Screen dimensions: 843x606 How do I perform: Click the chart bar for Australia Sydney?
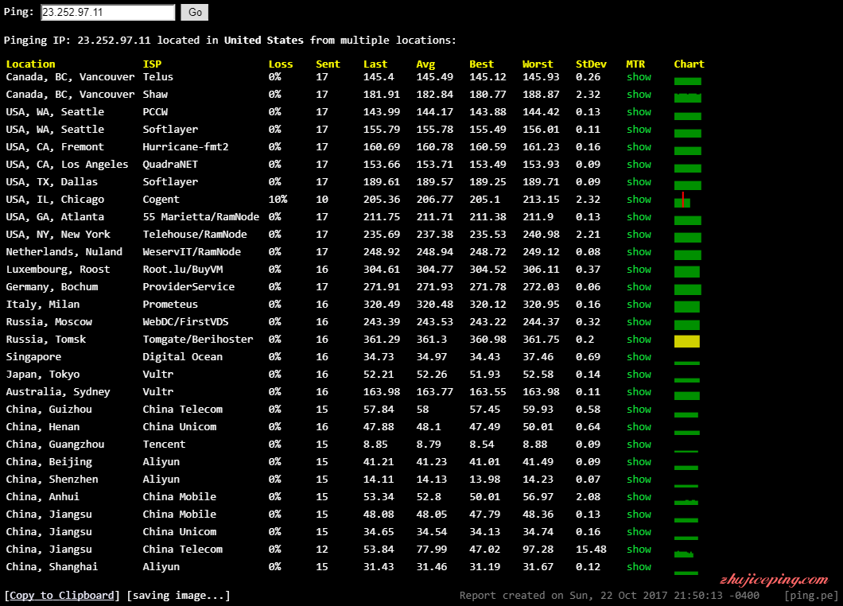(687, 396)
